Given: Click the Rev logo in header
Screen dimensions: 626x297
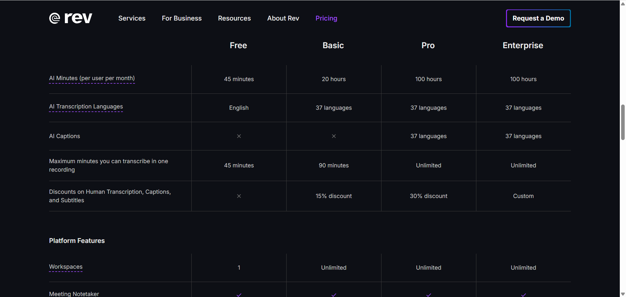Looking at the screenshot, I should (71, 18).
